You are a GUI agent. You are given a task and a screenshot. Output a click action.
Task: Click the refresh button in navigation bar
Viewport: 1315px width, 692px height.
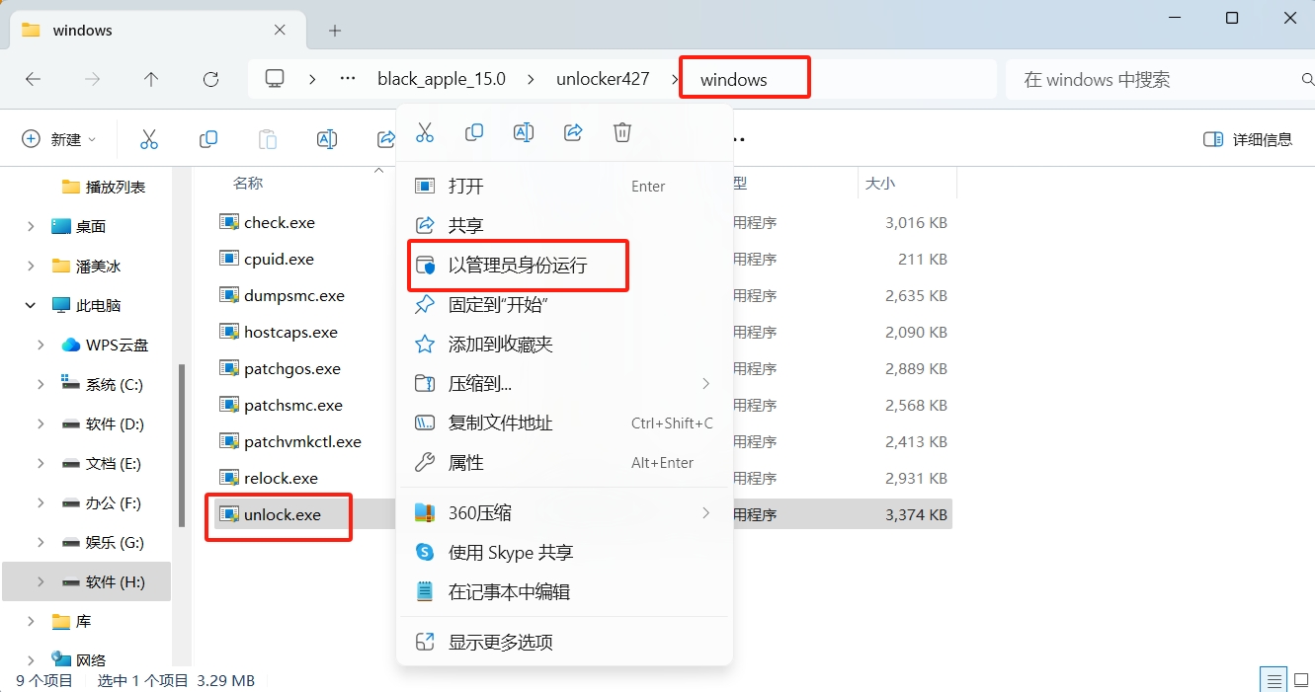[210, 79]
